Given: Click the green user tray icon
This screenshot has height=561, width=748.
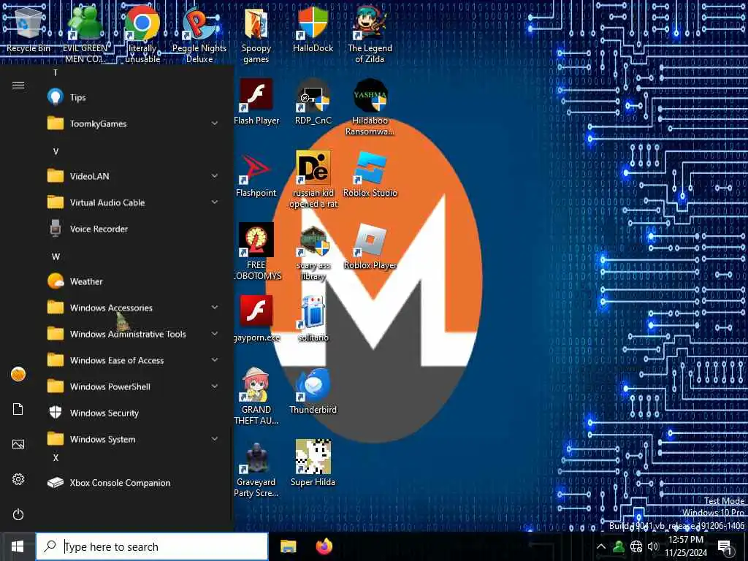Looking at the screenshot, I should (x=619, y=546).
